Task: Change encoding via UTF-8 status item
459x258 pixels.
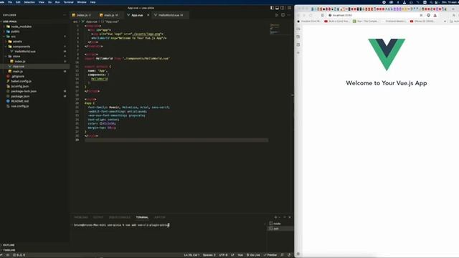Action: (x=223, y=255)
